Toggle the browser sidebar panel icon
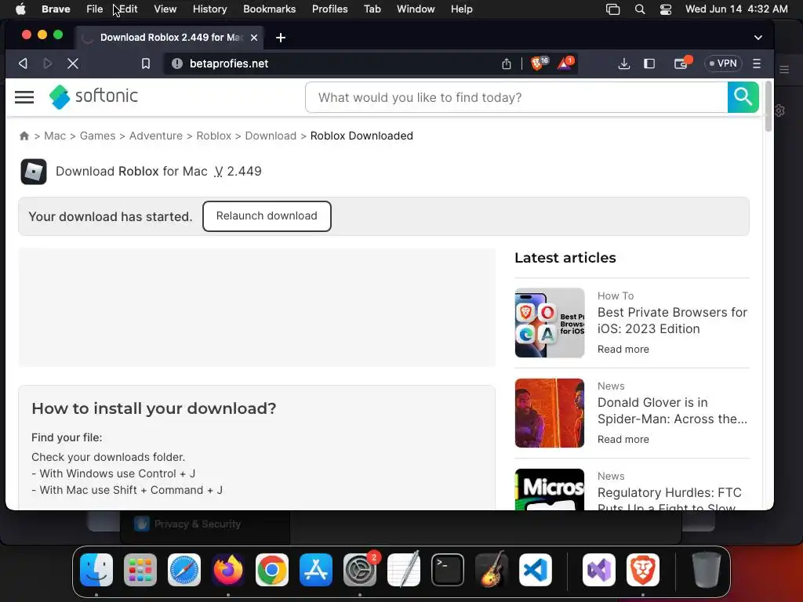Screen dimensions: 803x602 [x=649, y=63]
